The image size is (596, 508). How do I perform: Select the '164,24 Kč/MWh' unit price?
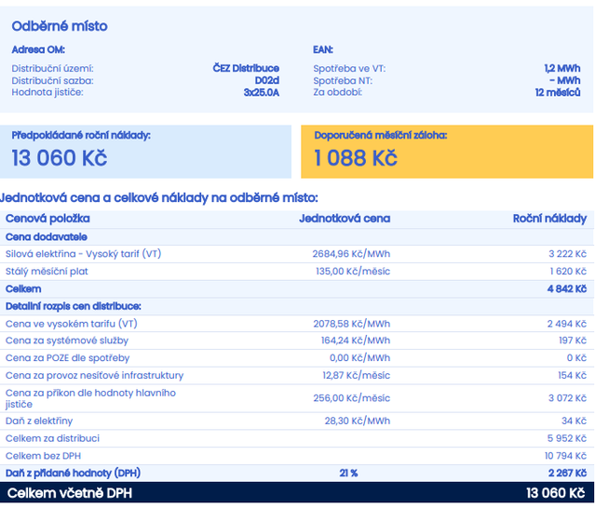click(356, 341)
